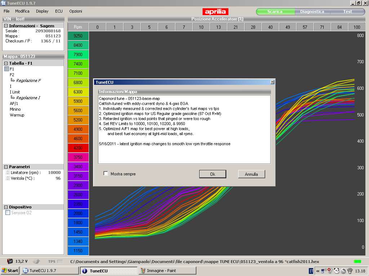Click the throttle position 49 column header

coord(288,27)
